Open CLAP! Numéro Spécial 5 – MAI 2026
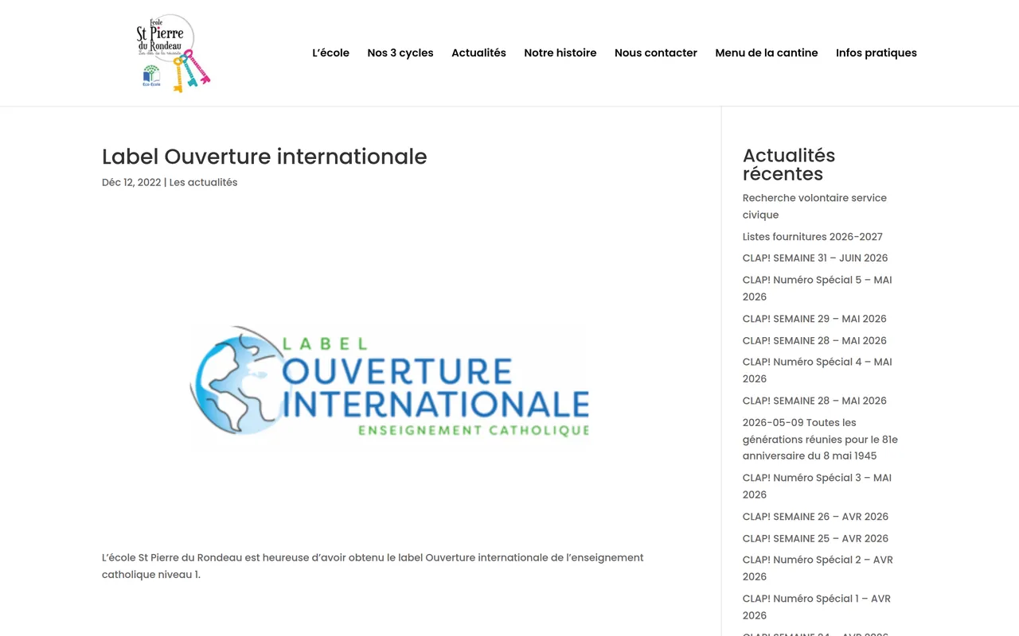The width and height of the screenshot is (1019, 636). click(x=818, y=288)
